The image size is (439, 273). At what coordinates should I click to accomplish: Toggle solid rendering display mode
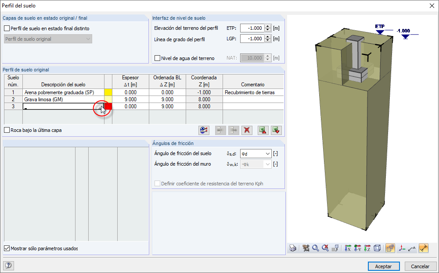(390, 248)
